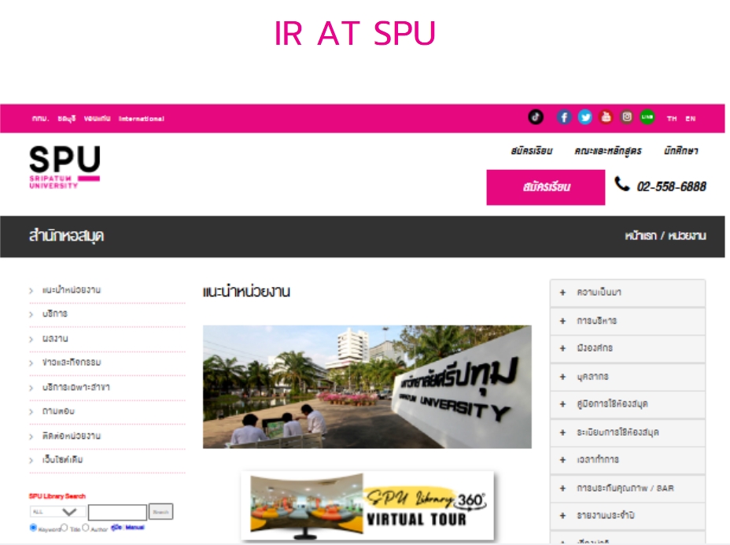The width and height of the screenshot is (730, 545).
Task: Open the บริการเฉพาะสาขา sidebar menu item
Action: [76, 387]
